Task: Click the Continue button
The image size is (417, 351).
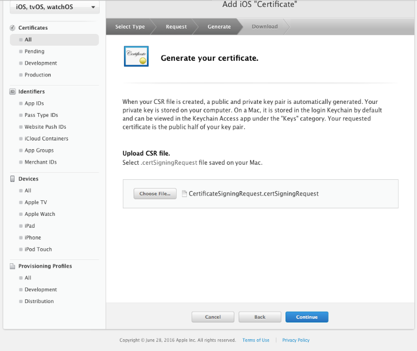Action: pyautogui.click(x=307, y=317)
